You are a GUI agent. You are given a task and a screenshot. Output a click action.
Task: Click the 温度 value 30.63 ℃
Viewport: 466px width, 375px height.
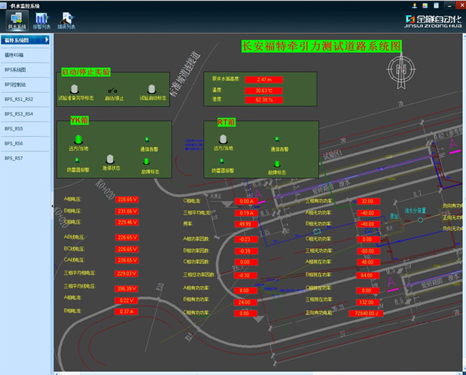(264, 90)
